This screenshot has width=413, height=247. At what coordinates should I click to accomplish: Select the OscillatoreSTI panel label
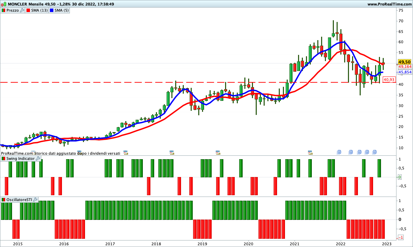[19, 199]
